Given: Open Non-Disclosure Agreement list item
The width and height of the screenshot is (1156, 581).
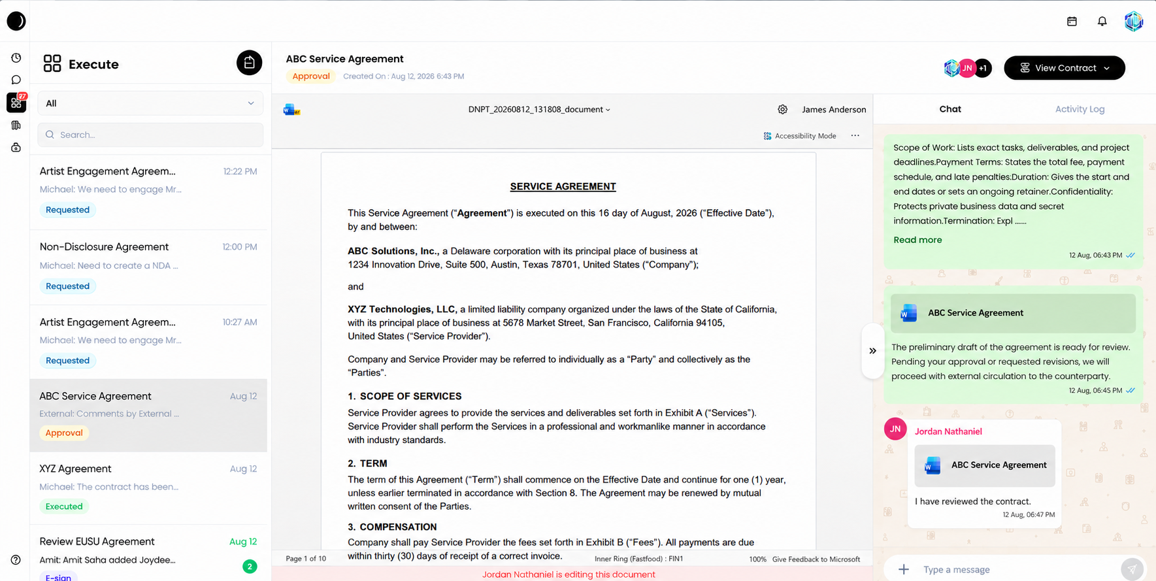Looking at the screenshot, I should tap(148, 267).
